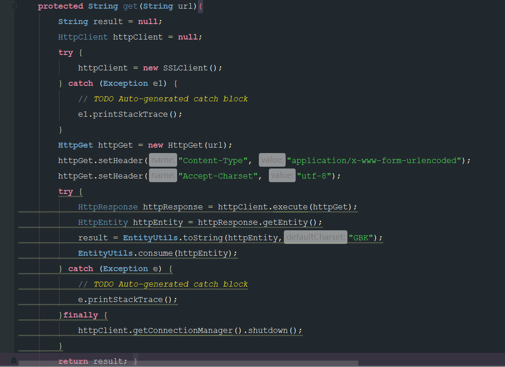The height and width of the screenshot is (367, 505).
Task: Click the 'defaultCharset:' parameter hint
Action: coord(316,237)
